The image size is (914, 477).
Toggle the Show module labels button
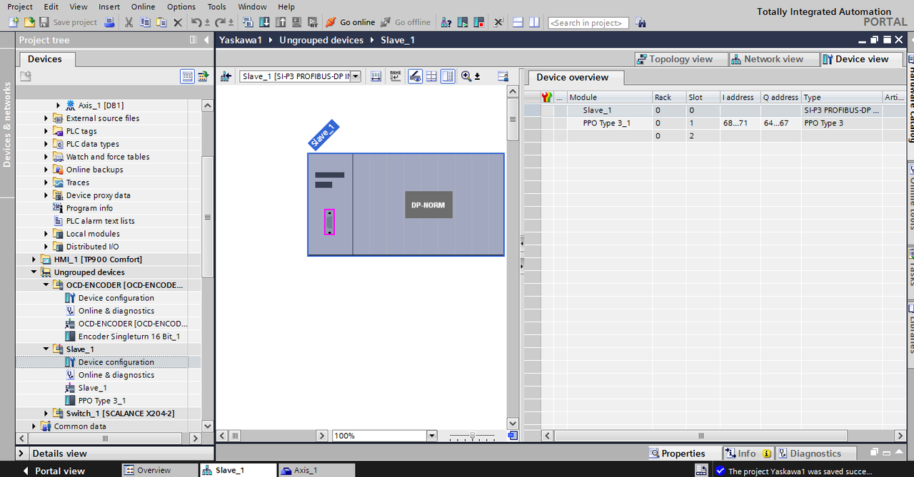click(396, 76)
